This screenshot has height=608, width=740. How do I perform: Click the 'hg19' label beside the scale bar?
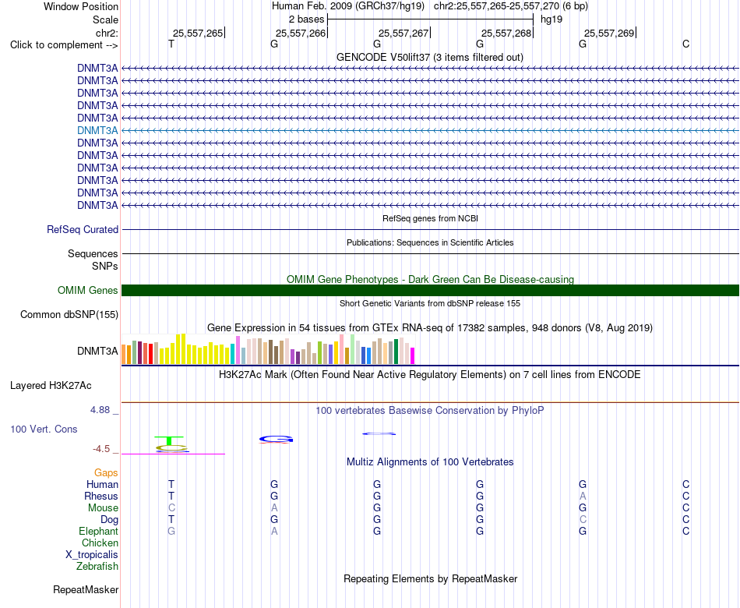pyautogui.click(x=551, y=19)
